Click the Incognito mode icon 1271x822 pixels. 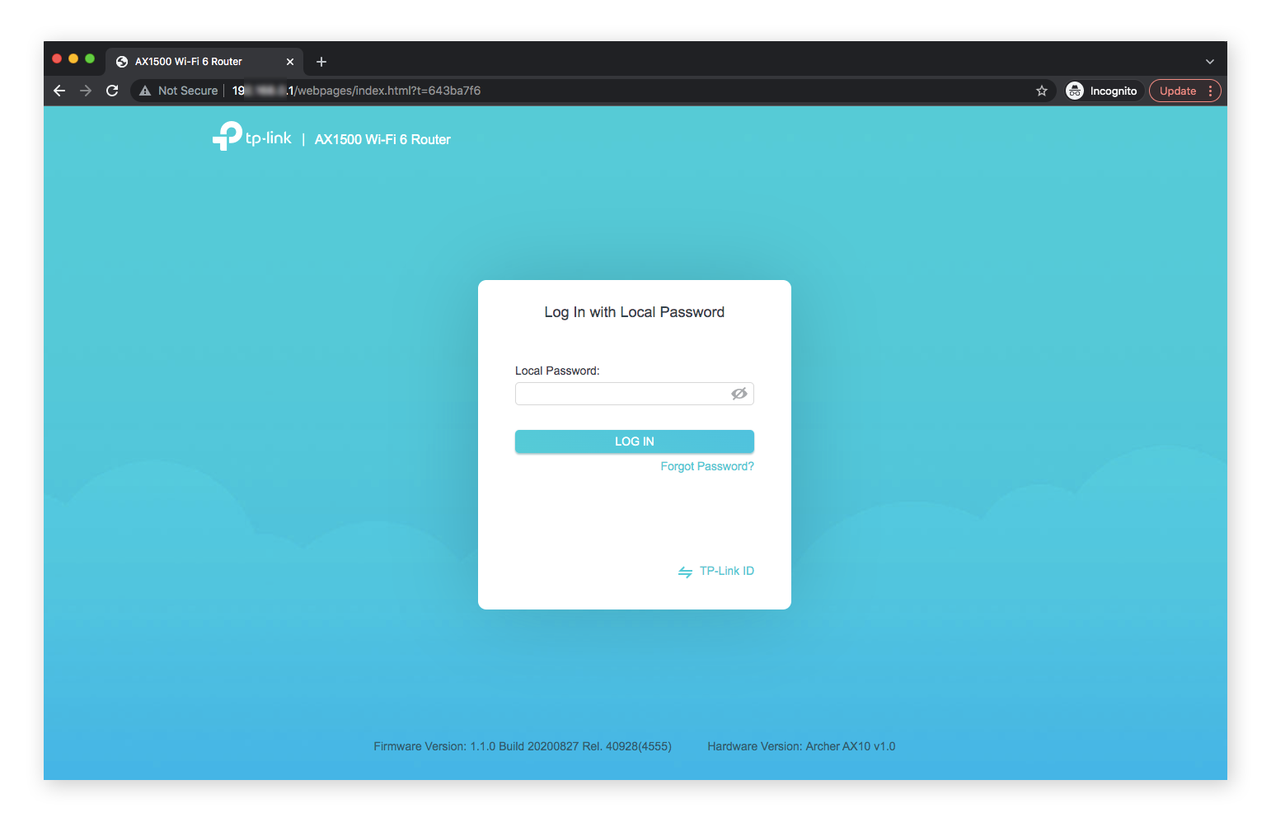pyautogui.click(x=1075, y=91)
